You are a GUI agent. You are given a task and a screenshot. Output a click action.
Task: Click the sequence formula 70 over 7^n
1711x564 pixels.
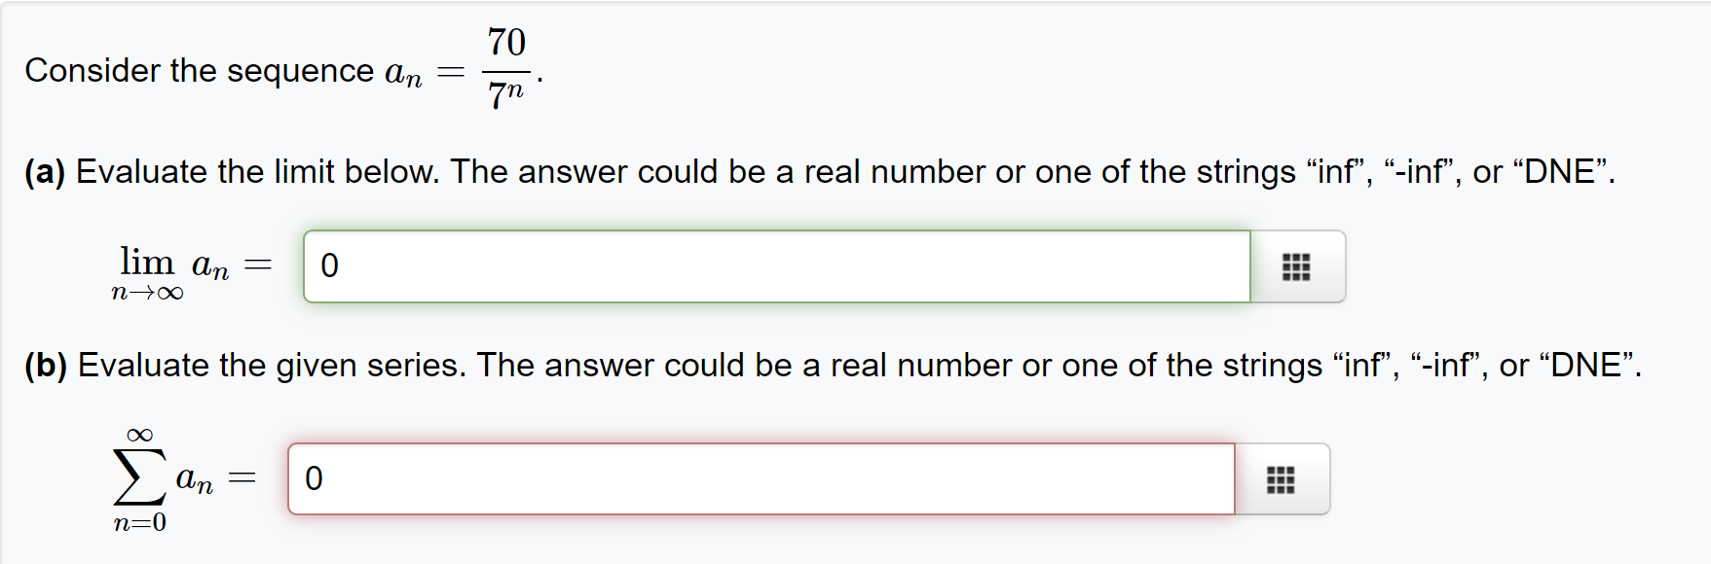coord(506,63)
